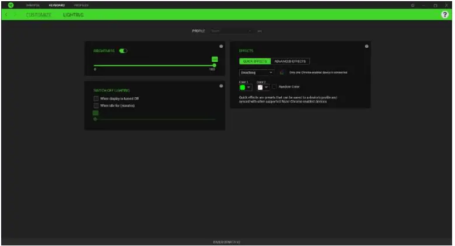
Task: Enable When display is turned off
Action: coord(96,99)
